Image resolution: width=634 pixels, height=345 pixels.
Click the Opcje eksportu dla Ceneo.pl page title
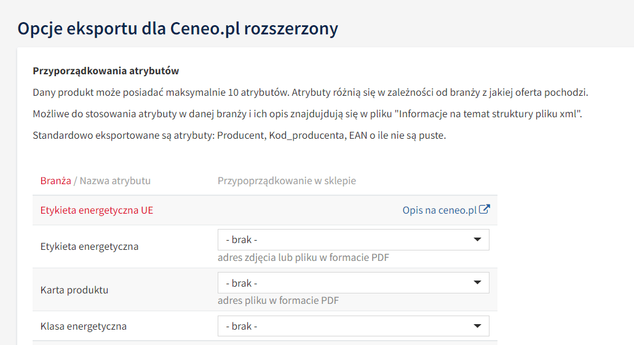178,29
